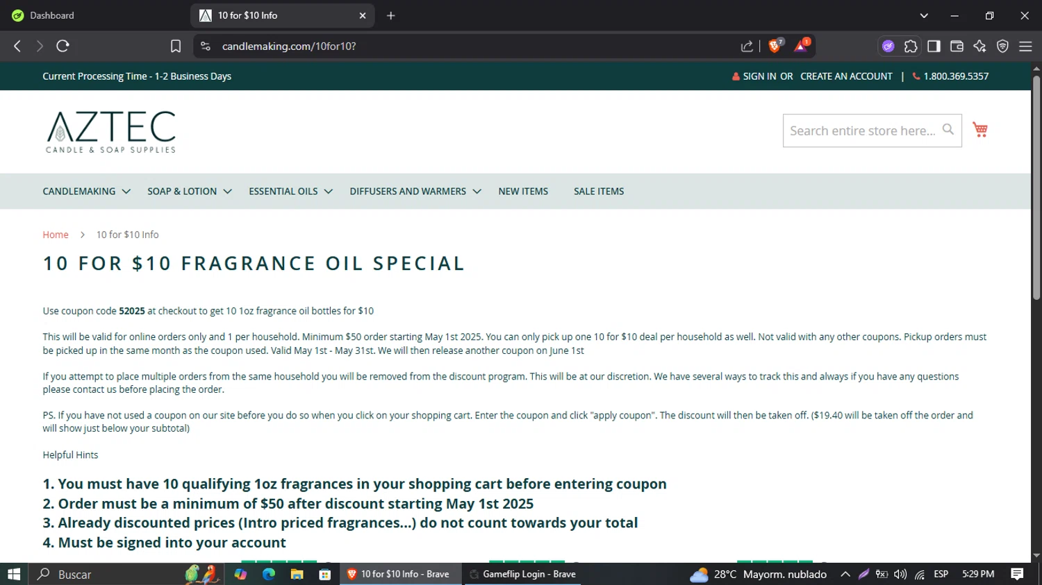Open the extensions puzzle icon

pyautogui.click(x=911, y=46)
